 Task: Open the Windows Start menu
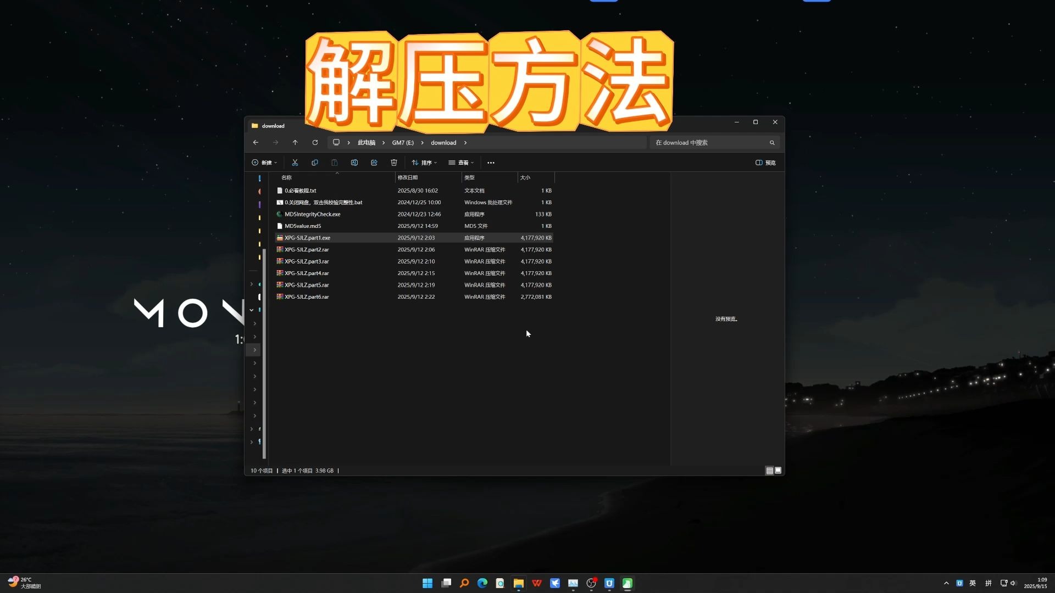(427, 583)
